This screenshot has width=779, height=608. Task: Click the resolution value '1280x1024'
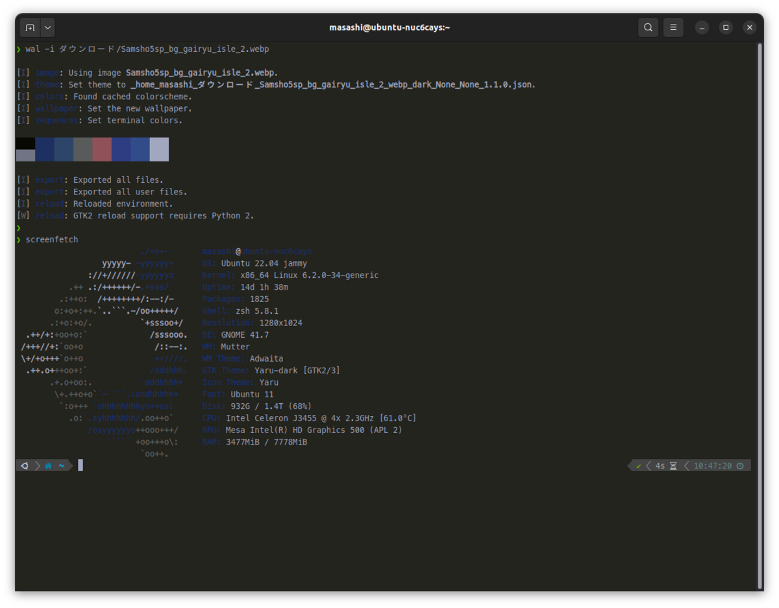[281, 323]
